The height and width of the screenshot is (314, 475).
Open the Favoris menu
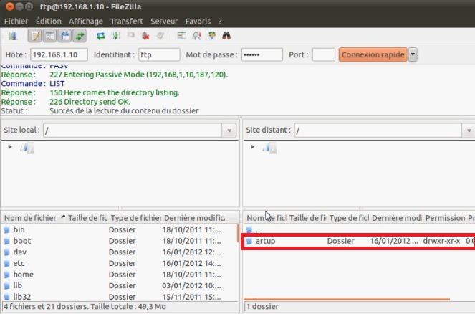click(x=198, y=22)
